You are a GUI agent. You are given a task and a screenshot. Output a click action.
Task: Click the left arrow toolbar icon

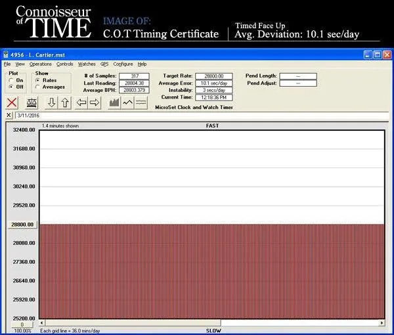(x=81, y=102)
